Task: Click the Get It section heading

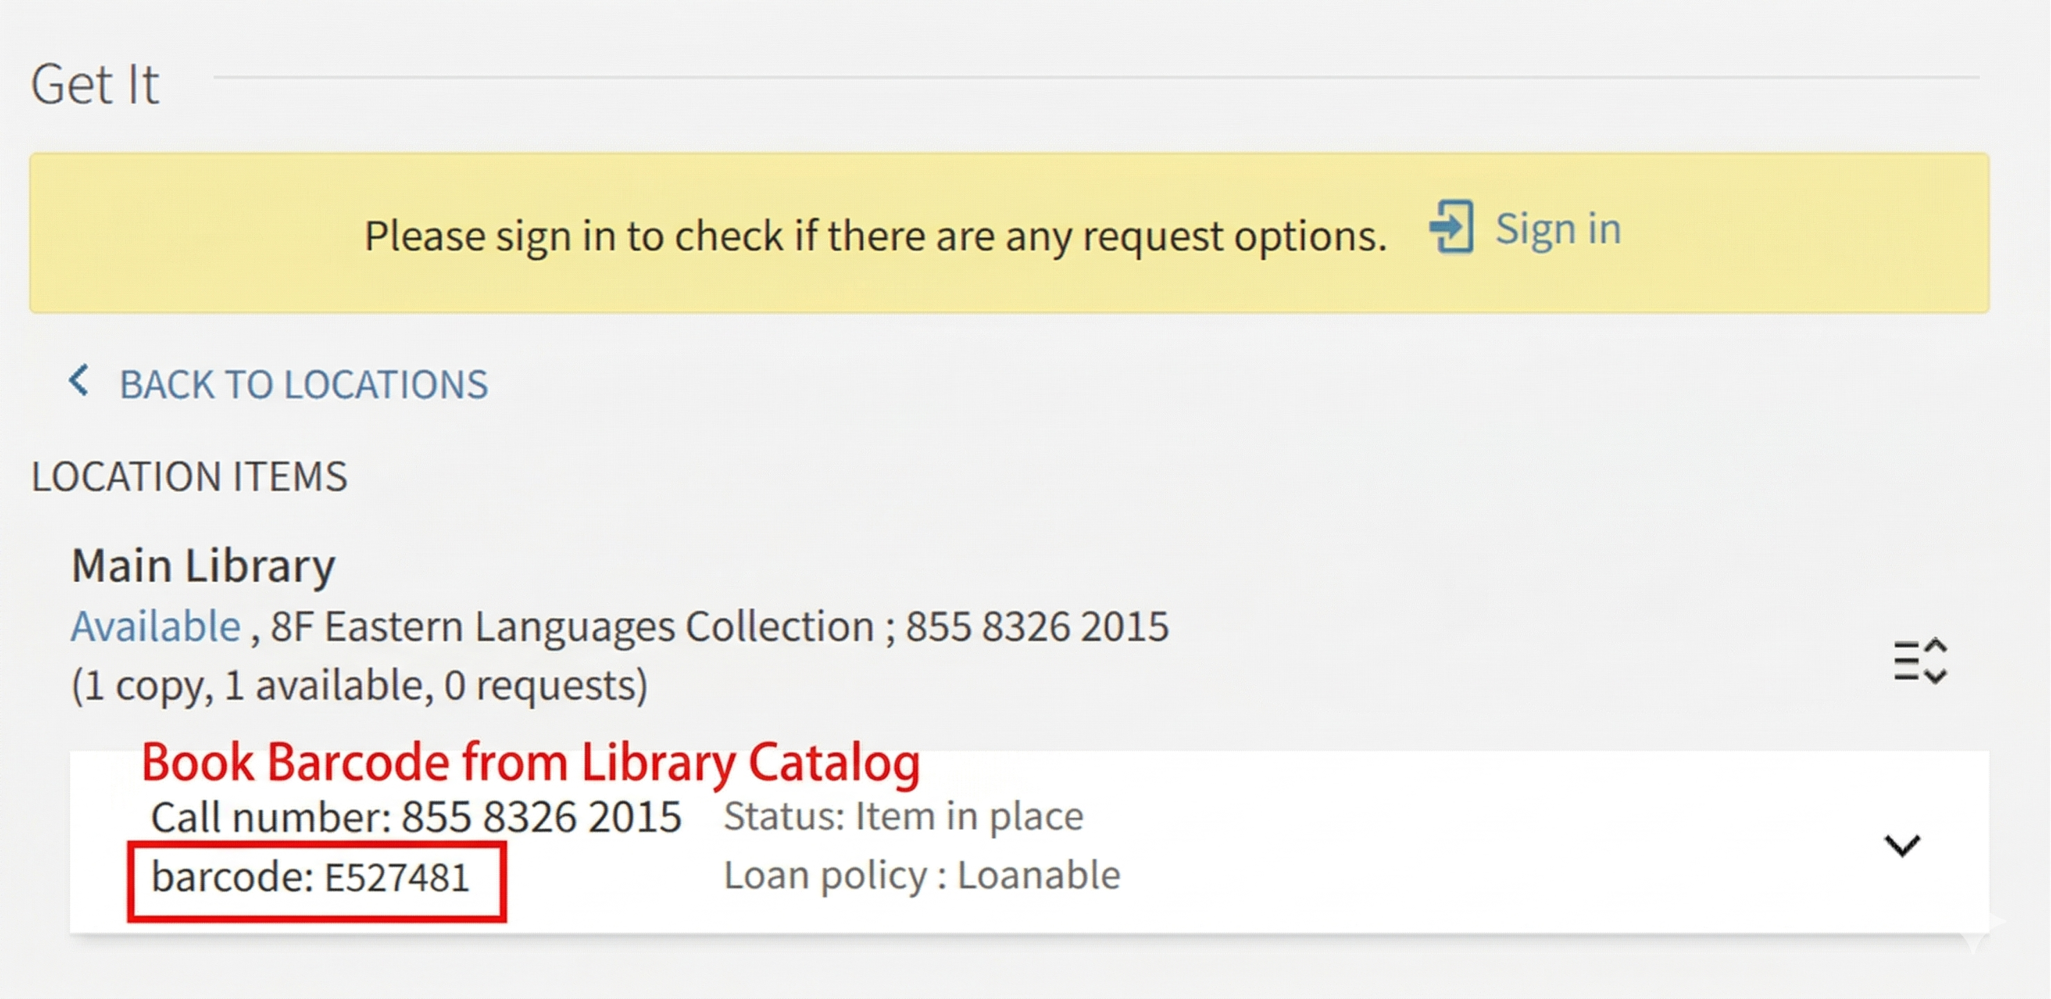Action: click(x=94, y=83)
